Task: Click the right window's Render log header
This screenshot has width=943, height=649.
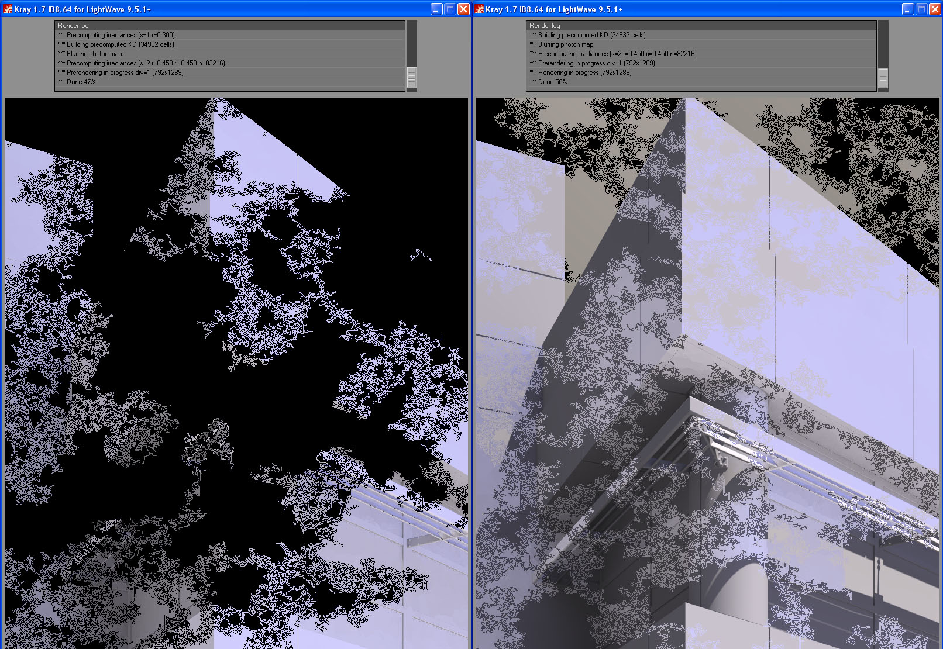Action: (545, 26)
